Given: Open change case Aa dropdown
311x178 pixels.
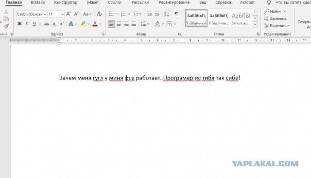Looking at the screenshot, I should pos(87,14).
